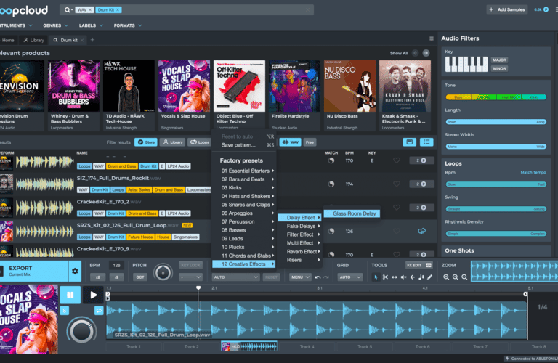Open the GRID AUTO dropdown
The image size is (558, 363).
click(349, 277)
